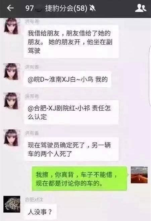This screenshot has height=221, width=151.
Task: Tap the 人没事？ message bubble
Action: tap(40, 212)
